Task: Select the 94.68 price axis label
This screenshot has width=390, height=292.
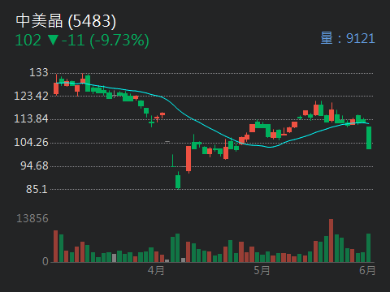Action: pos(34,165)
